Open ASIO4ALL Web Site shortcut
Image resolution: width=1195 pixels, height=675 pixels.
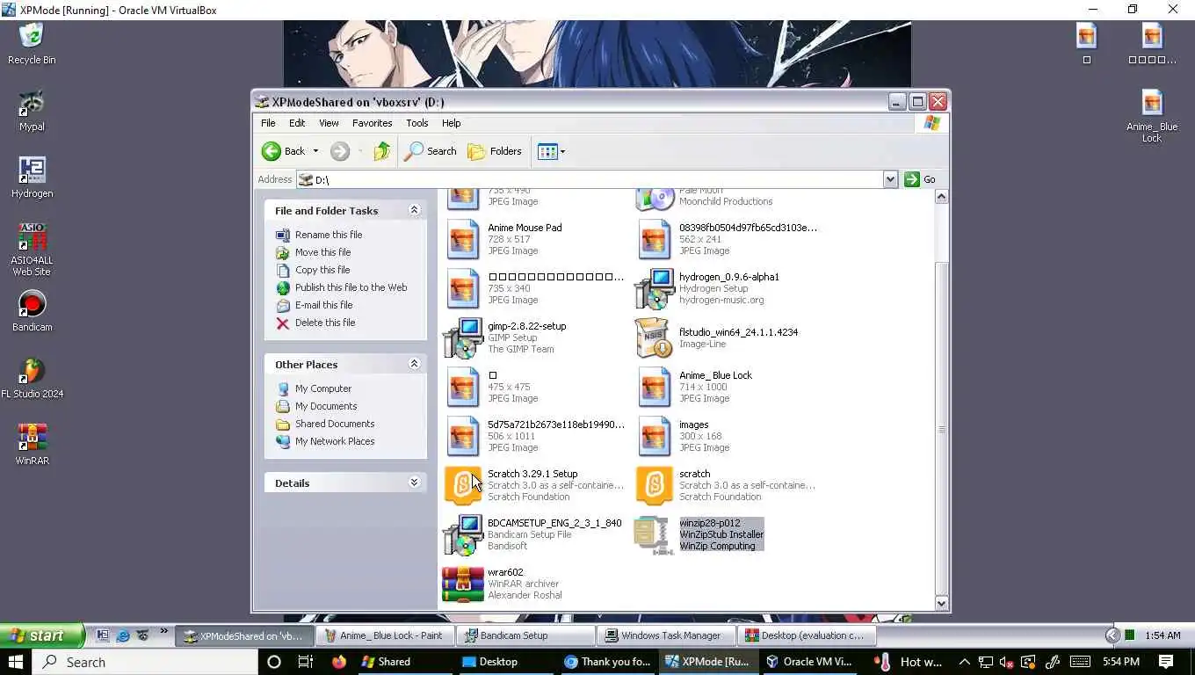tap(32, 250)
